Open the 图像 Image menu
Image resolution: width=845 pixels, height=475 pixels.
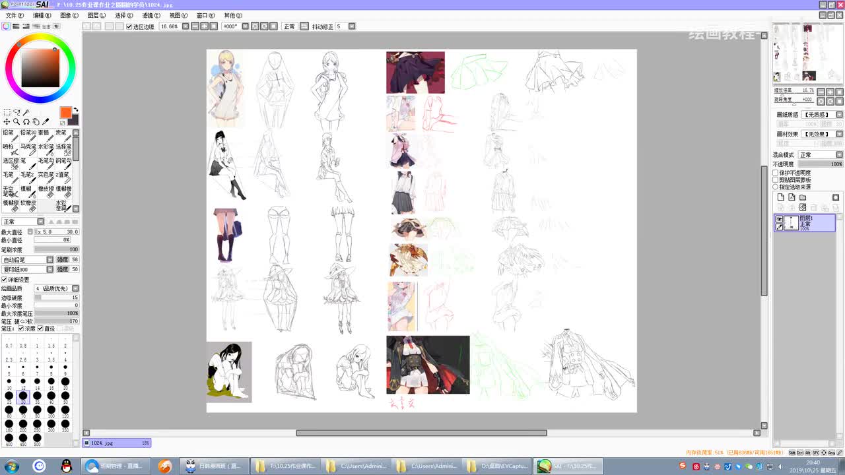coord(69,15)
